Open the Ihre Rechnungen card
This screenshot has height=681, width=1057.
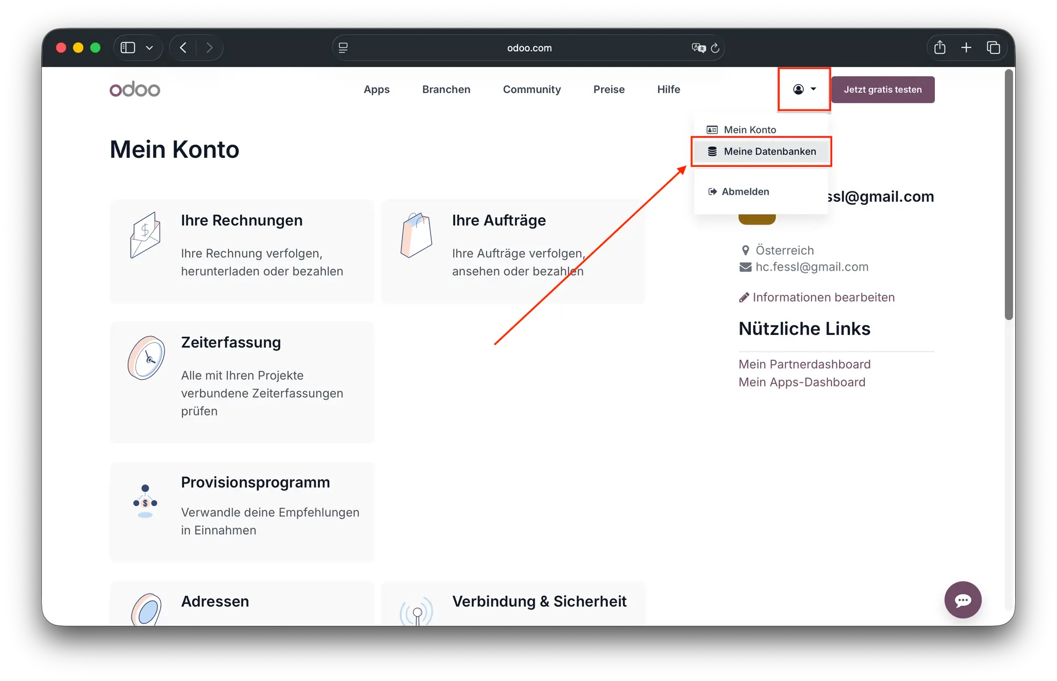click(x=242, y=251)
